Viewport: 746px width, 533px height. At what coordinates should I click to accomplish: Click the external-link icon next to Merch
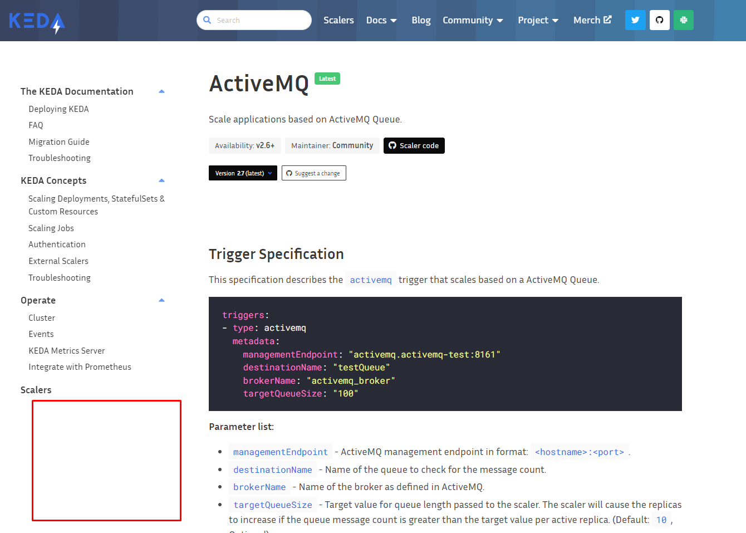607,19
